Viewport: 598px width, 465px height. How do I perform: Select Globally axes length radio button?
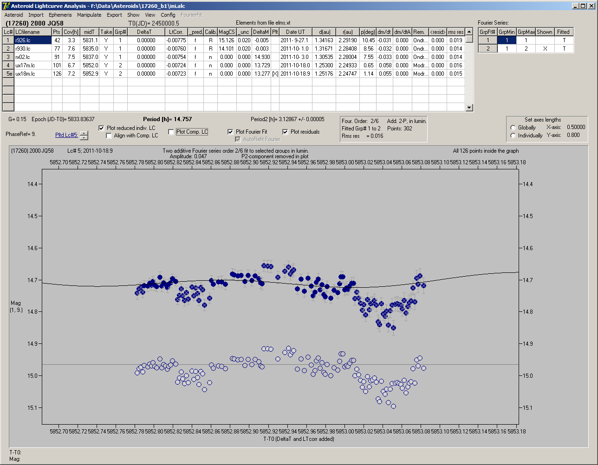[x=513, y=128]
